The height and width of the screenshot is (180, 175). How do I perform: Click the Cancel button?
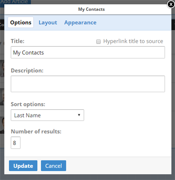(53, 166)
